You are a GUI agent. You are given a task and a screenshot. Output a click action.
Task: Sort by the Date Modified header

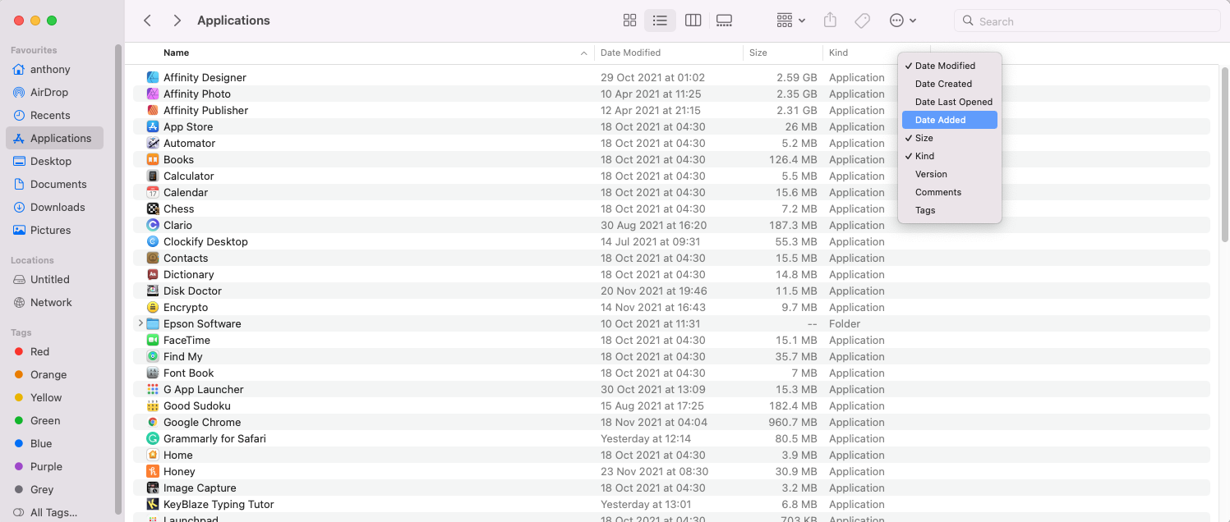[630, 53]
